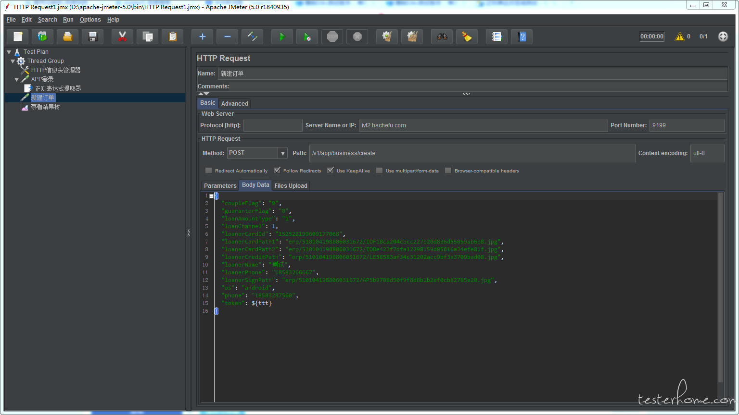The image size is (739, 415).
Task: Click the Toggle enable/disable icon
Action: pos(252,37)
